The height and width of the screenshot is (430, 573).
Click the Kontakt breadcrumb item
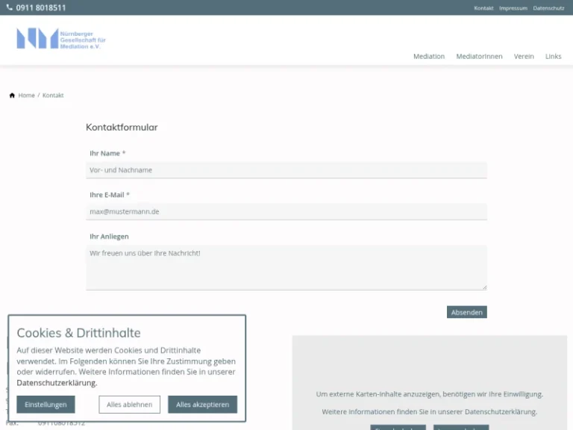click(x=53, y=96)
